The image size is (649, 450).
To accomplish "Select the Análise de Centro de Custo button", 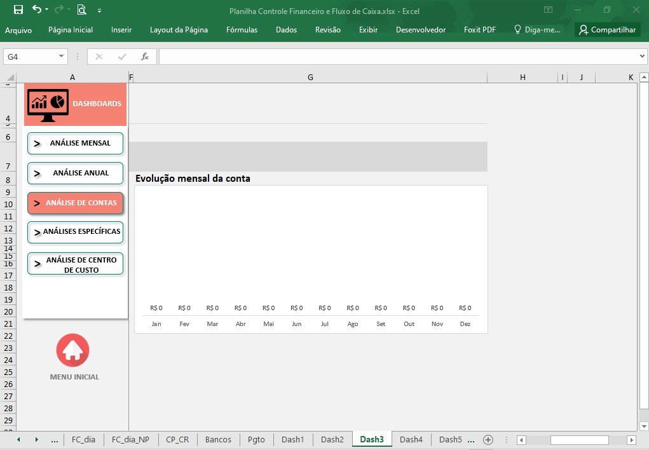I will pyautogui.click(x=76, y=264).
